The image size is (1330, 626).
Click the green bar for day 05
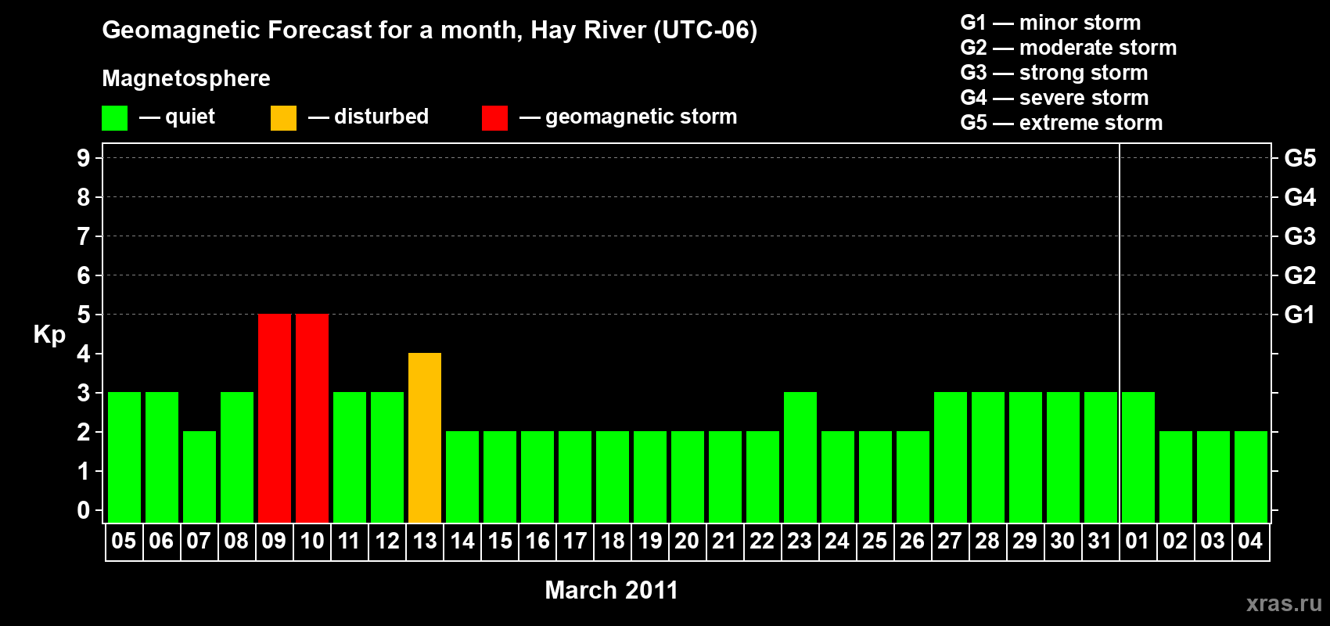(x=124, y=457)
